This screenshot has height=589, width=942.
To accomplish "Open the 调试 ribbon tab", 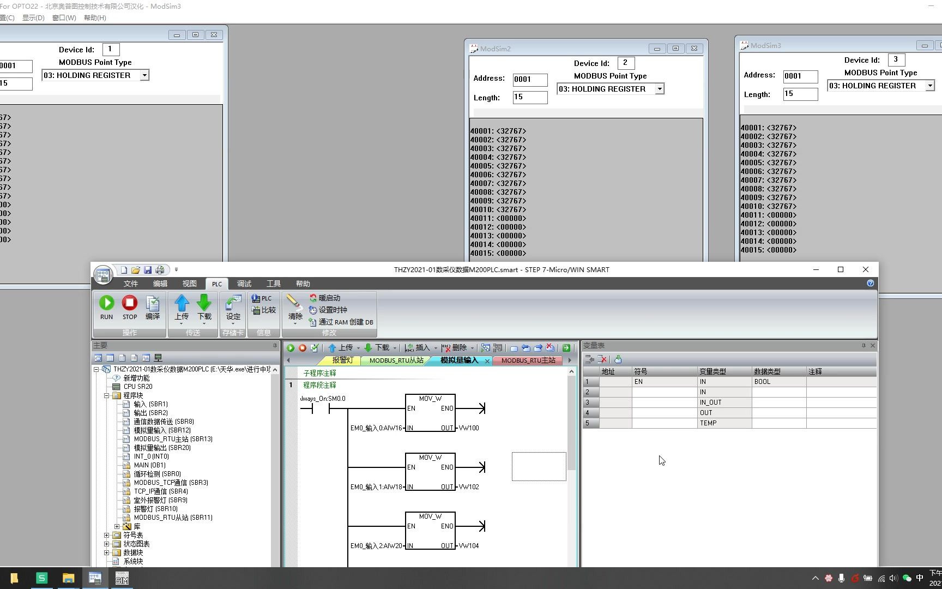I will click(x=244, y=284).
